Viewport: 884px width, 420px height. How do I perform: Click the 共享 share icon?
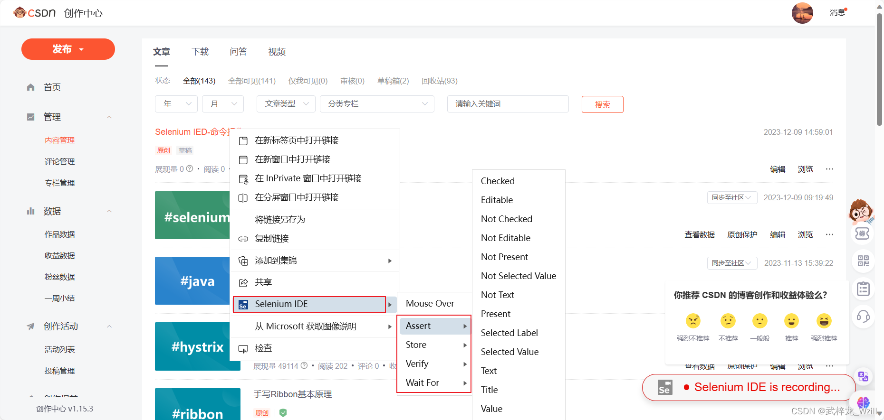(x=243, y=283)
